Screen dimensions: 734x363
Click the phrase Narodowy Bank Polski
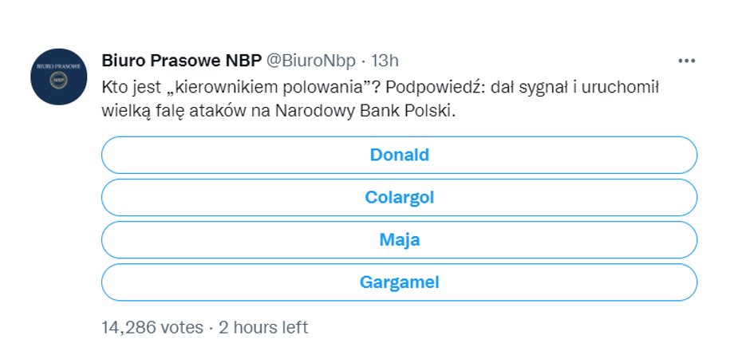tap(365, 112)
